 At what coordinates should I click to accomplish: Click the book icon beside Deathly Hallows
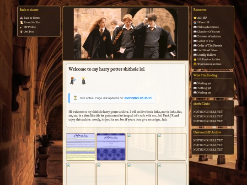(195, 55)
